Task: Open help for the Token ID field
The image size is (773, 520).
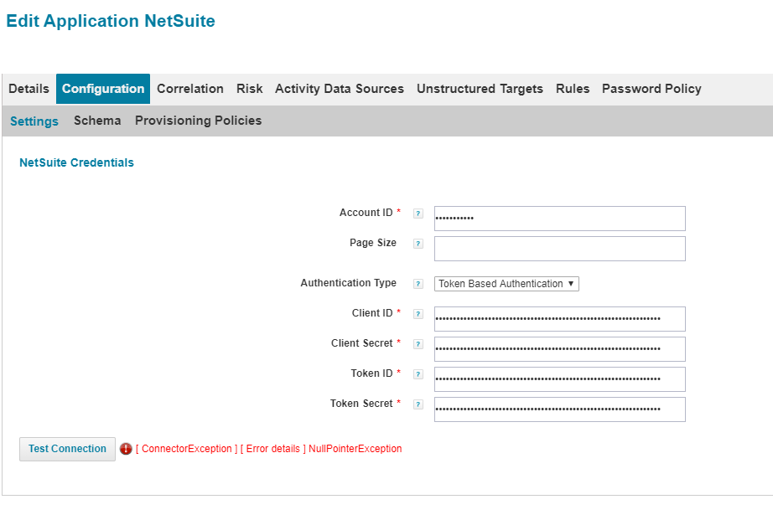Action: [418, 373]
